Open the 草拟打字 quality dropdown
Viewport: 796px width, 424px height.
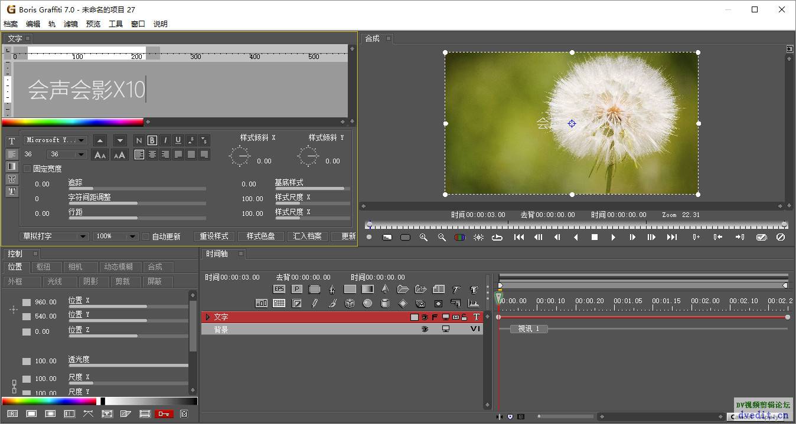(54, 236)
